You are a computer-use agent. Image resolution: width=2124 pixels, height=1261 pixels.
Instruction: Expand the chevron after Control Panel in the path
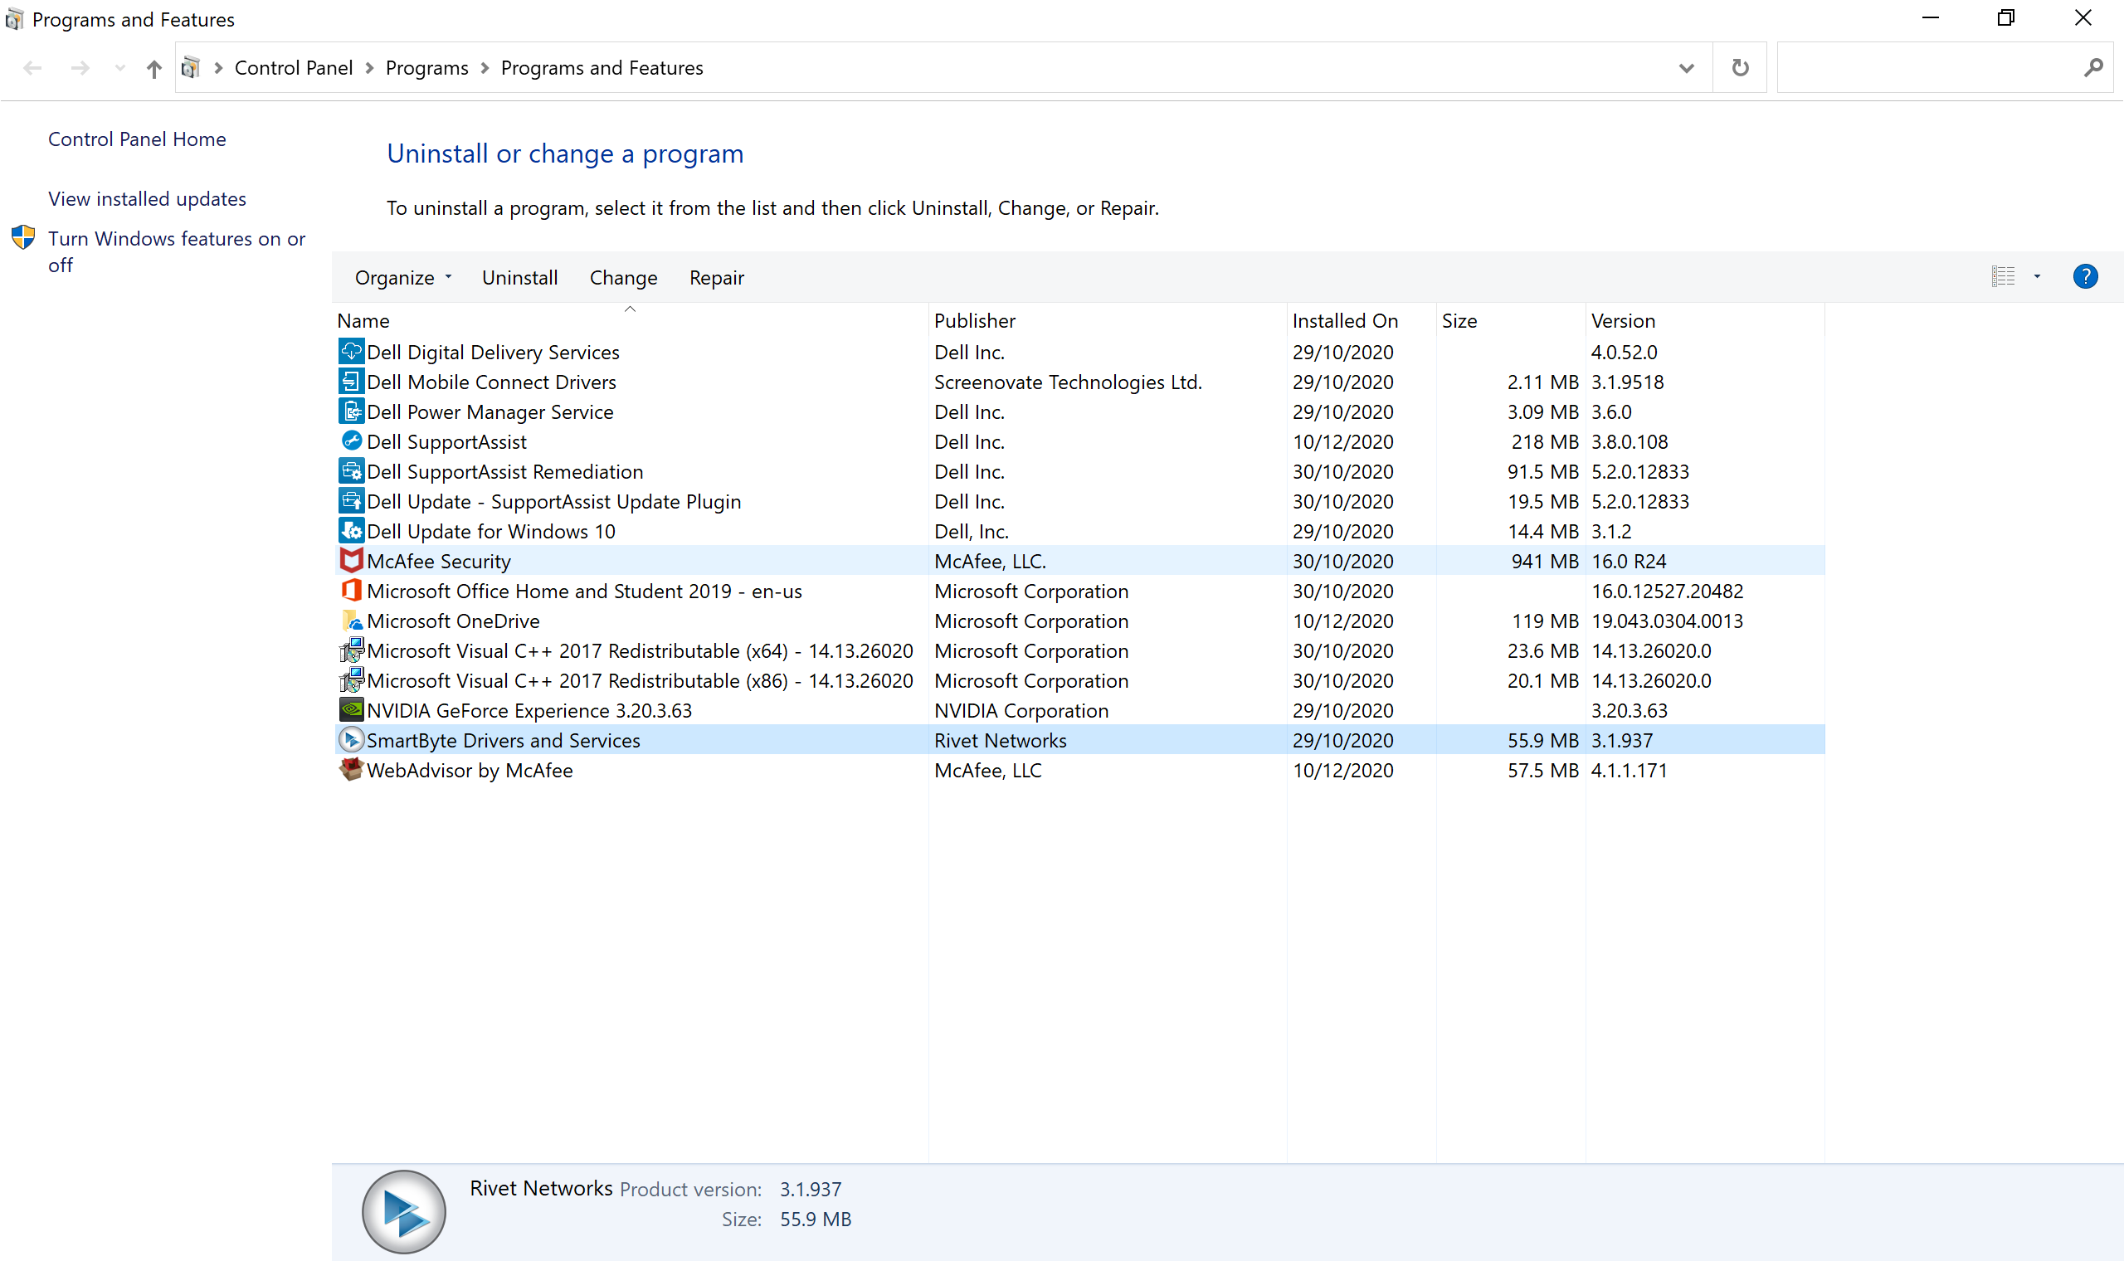[369, 68]
